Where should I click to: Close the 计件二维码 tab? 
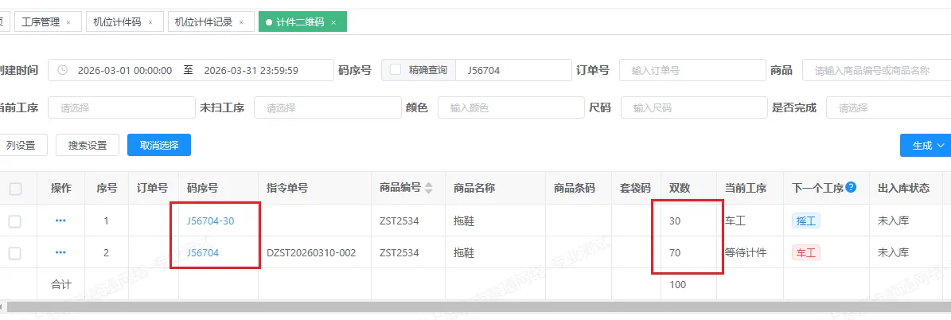click(x=333, y=22)
